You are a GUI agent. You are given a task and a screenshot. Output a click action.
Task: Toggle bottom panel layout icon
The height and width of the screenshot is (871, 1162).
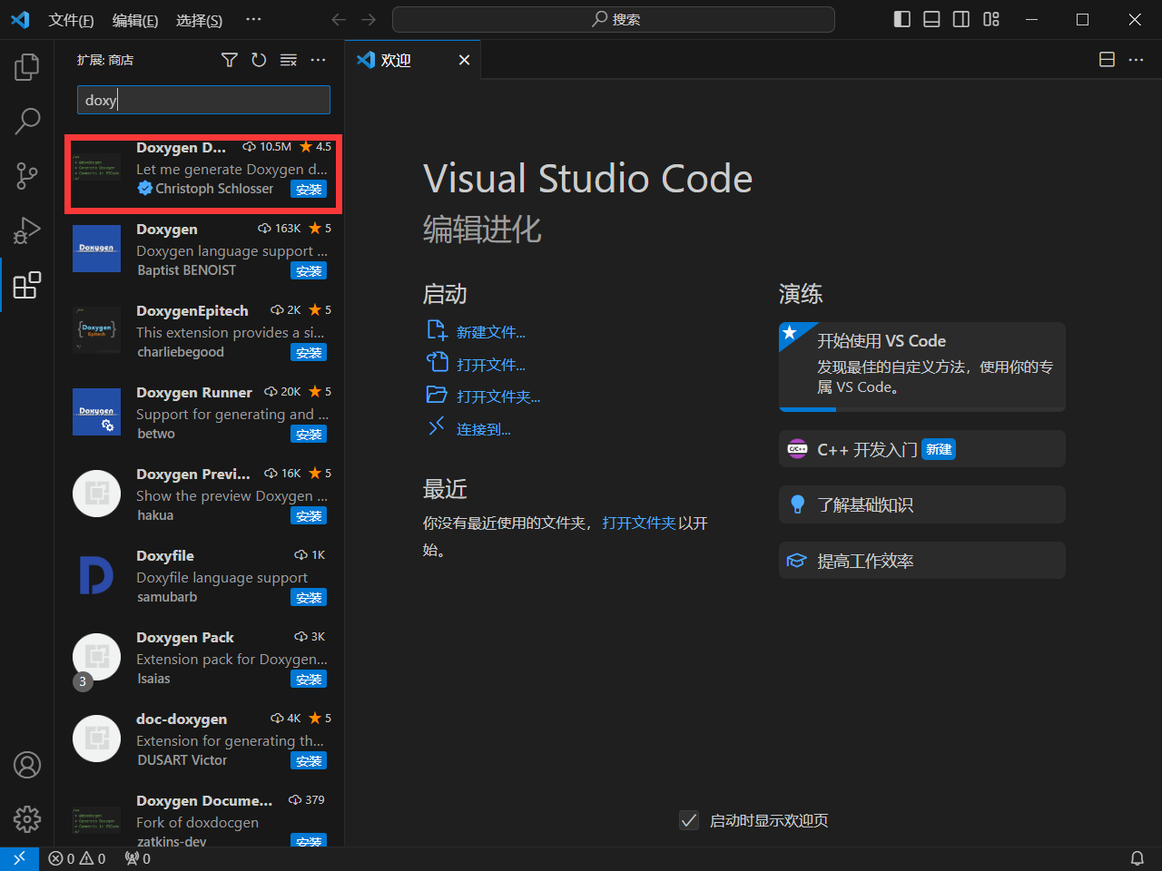931,20
